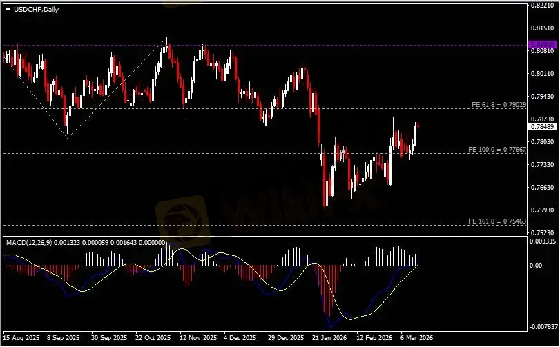Click the 15 Aug 2025 date label
The height and width of the screenshot is (347, 560).
tap(21, 338)
